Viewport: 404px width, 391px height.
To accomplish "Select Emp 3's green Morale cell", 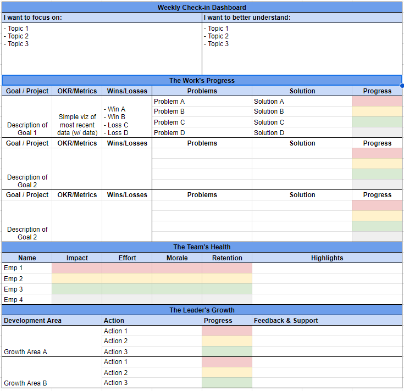I will 177,289.
